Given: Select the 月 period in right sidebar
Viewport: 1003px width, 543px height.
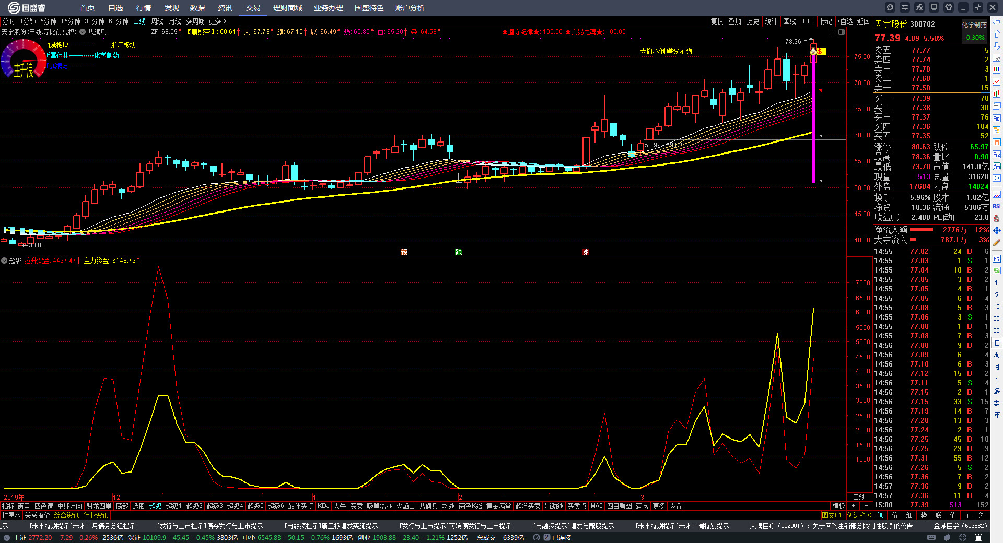Looking at the screenshot, I should click(x=997, y=367).
